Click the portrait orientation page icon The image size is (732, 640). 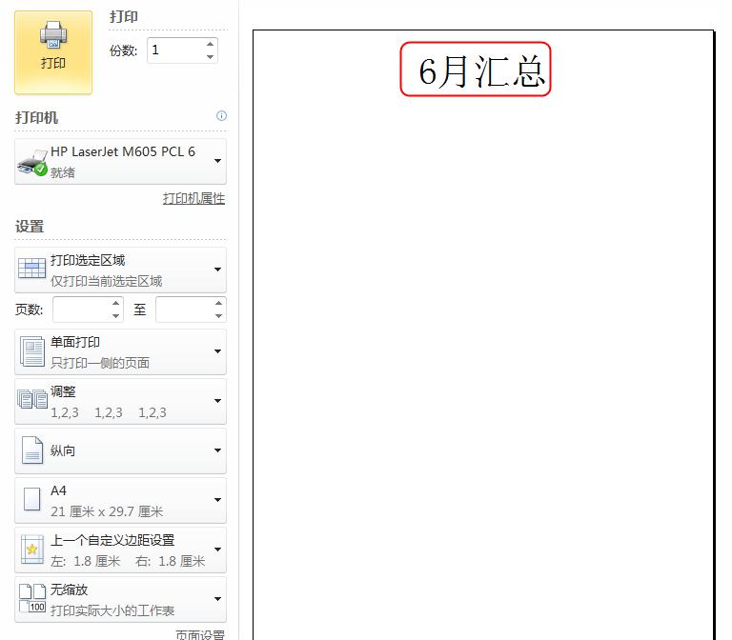pos(32,450)
